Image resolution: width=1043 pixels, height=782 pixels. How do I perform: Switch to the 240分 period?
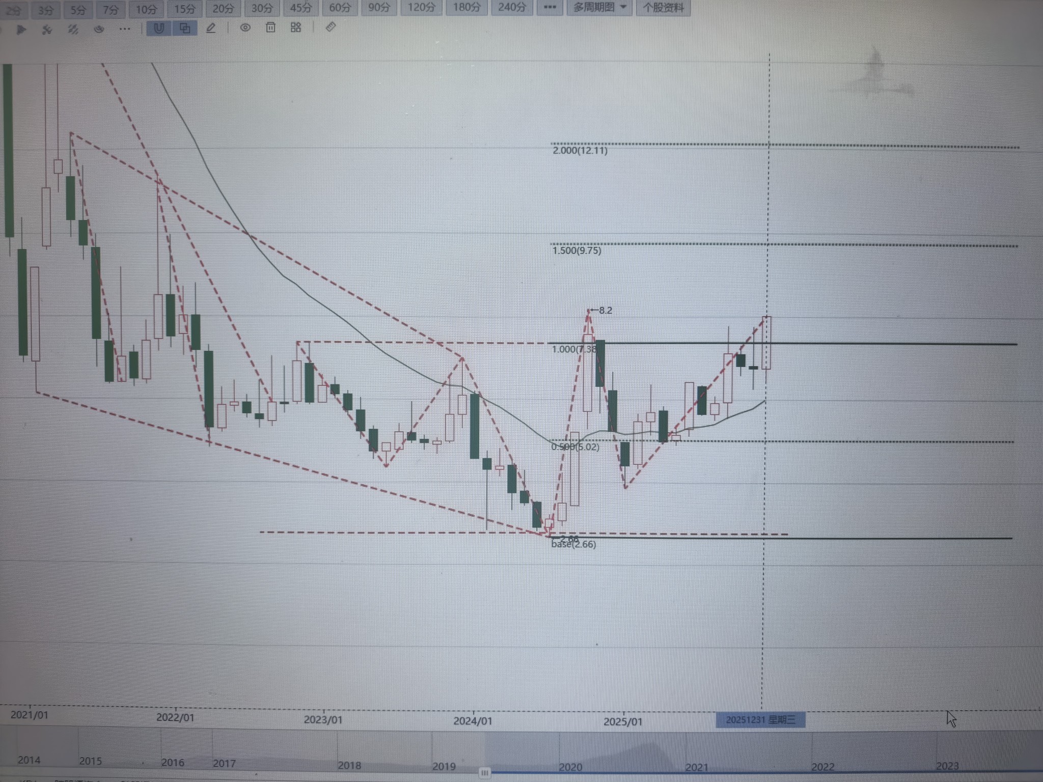point(512,7)
